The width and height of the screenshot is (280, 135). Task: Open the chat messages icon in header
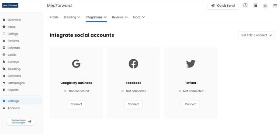(x=245, y=5)
